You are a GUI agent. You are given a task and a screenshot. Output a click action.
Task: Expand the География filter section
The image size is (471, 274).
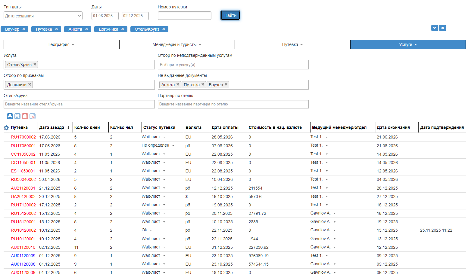[61, 44]
